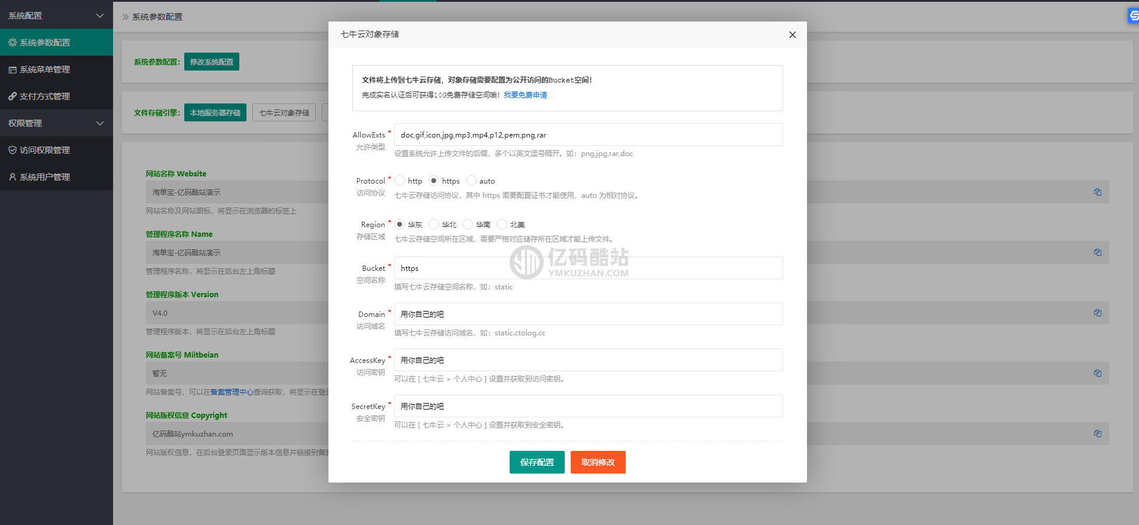The width and height of the screenshot is (1139, 525).
Task: Click copy icon in the Miitbeian field row
Action: tap(1098, 373)
